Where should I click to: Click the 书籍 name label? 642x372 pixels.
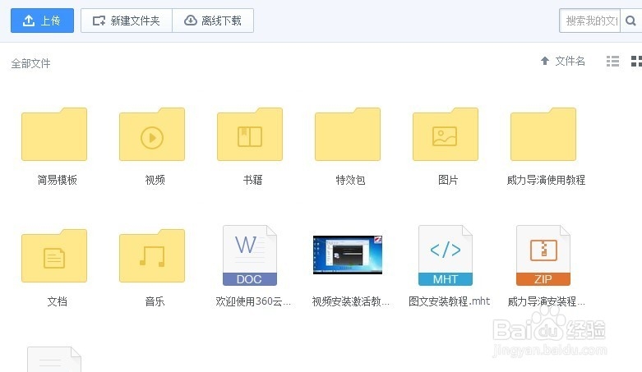coord(252,180)
